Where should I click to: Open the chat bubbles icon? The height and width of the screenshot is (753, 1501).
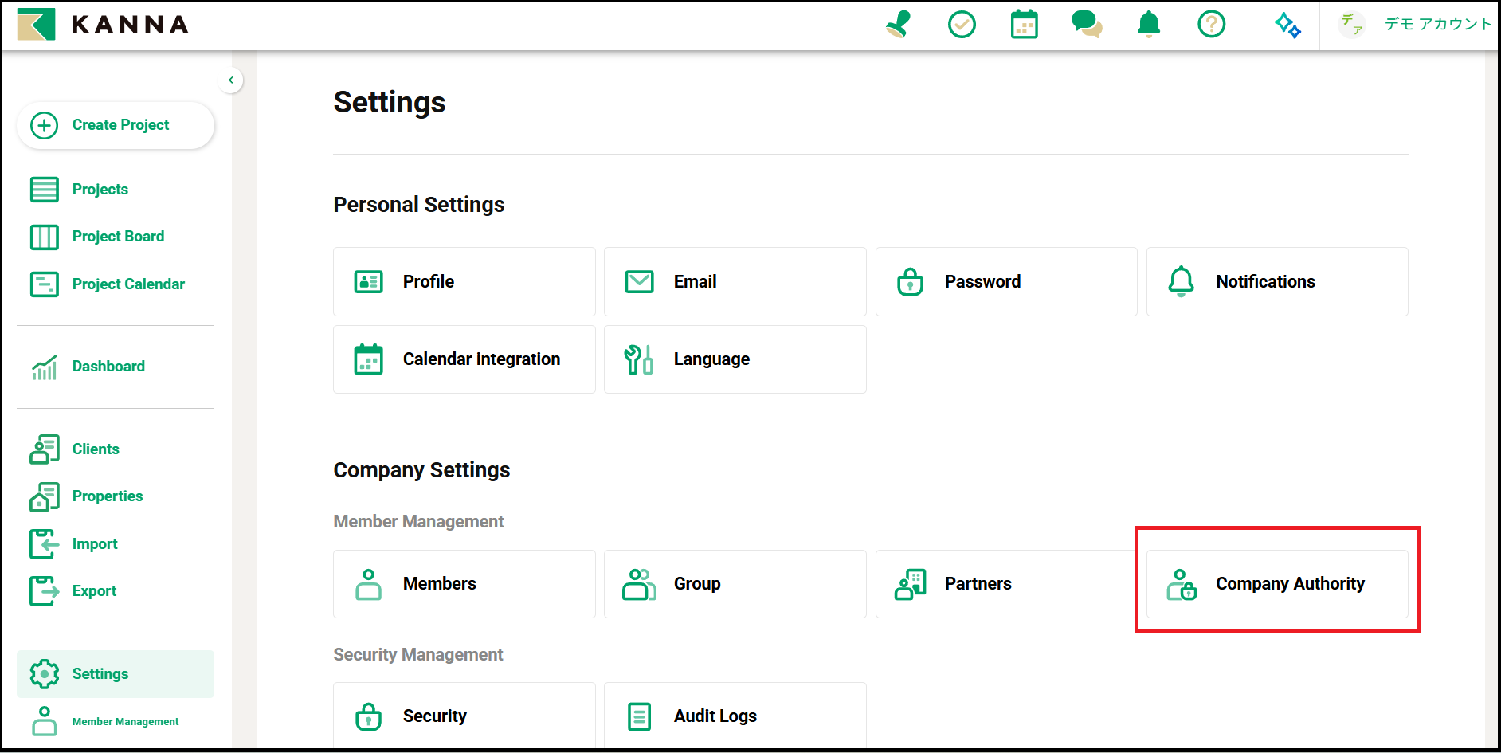[1087, 25]
